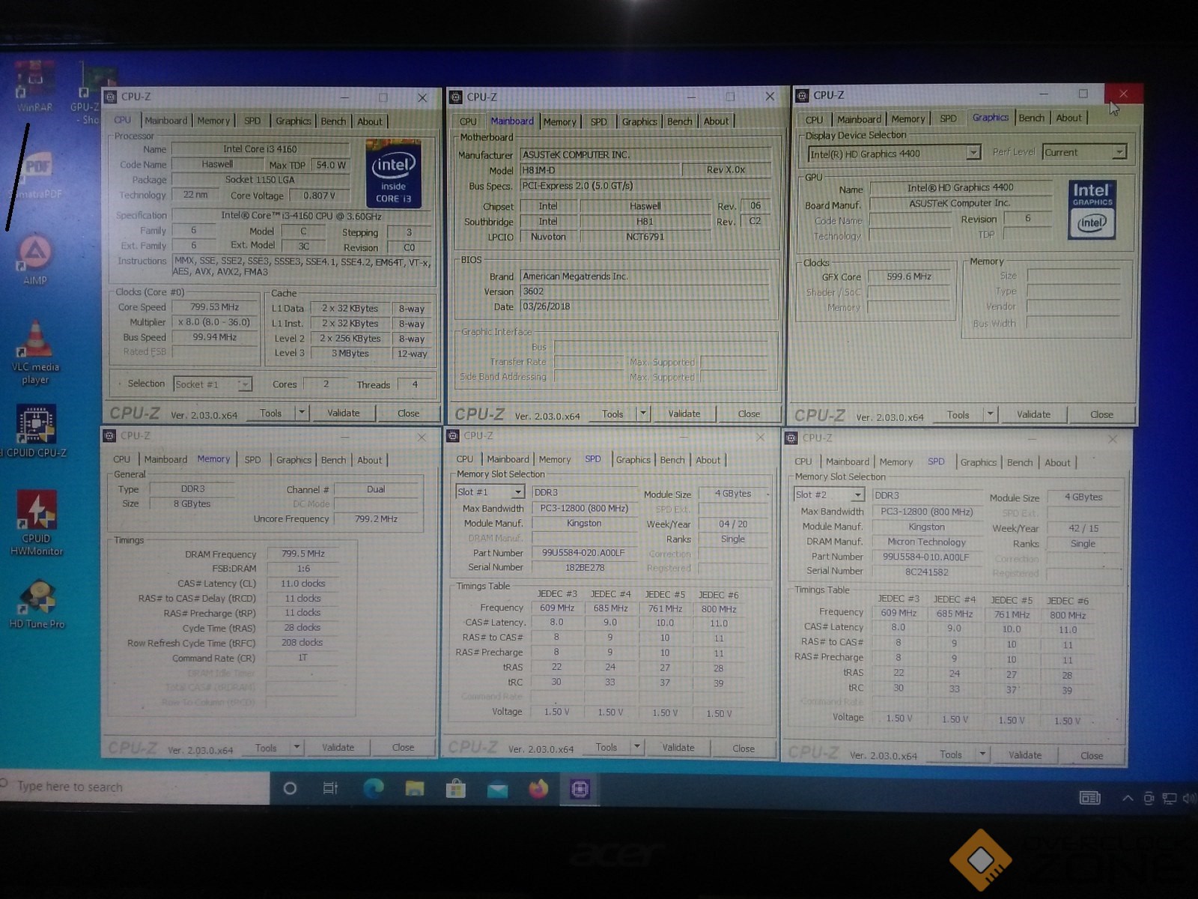Expand Tools arrow in Slot #2 SPD window
Screen dimensions: 1198x899
[983, 754]
